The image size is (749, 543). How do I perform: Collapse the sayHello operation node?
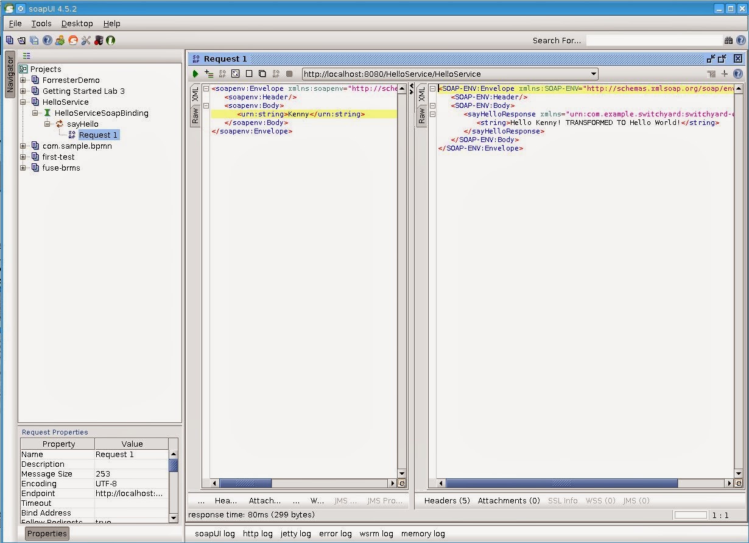47,124
